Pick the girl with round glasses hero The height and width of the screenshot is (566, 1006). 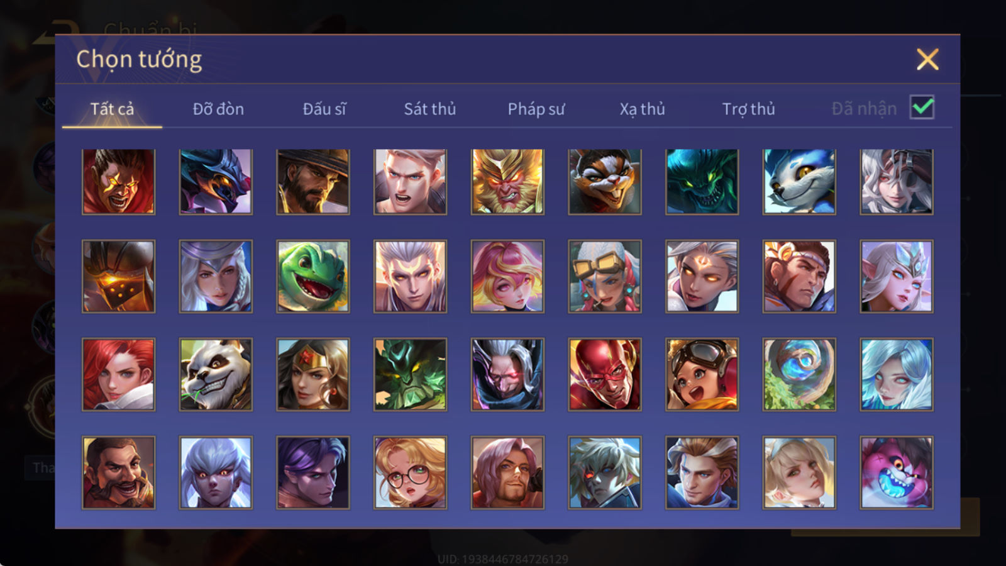point(410,472)
